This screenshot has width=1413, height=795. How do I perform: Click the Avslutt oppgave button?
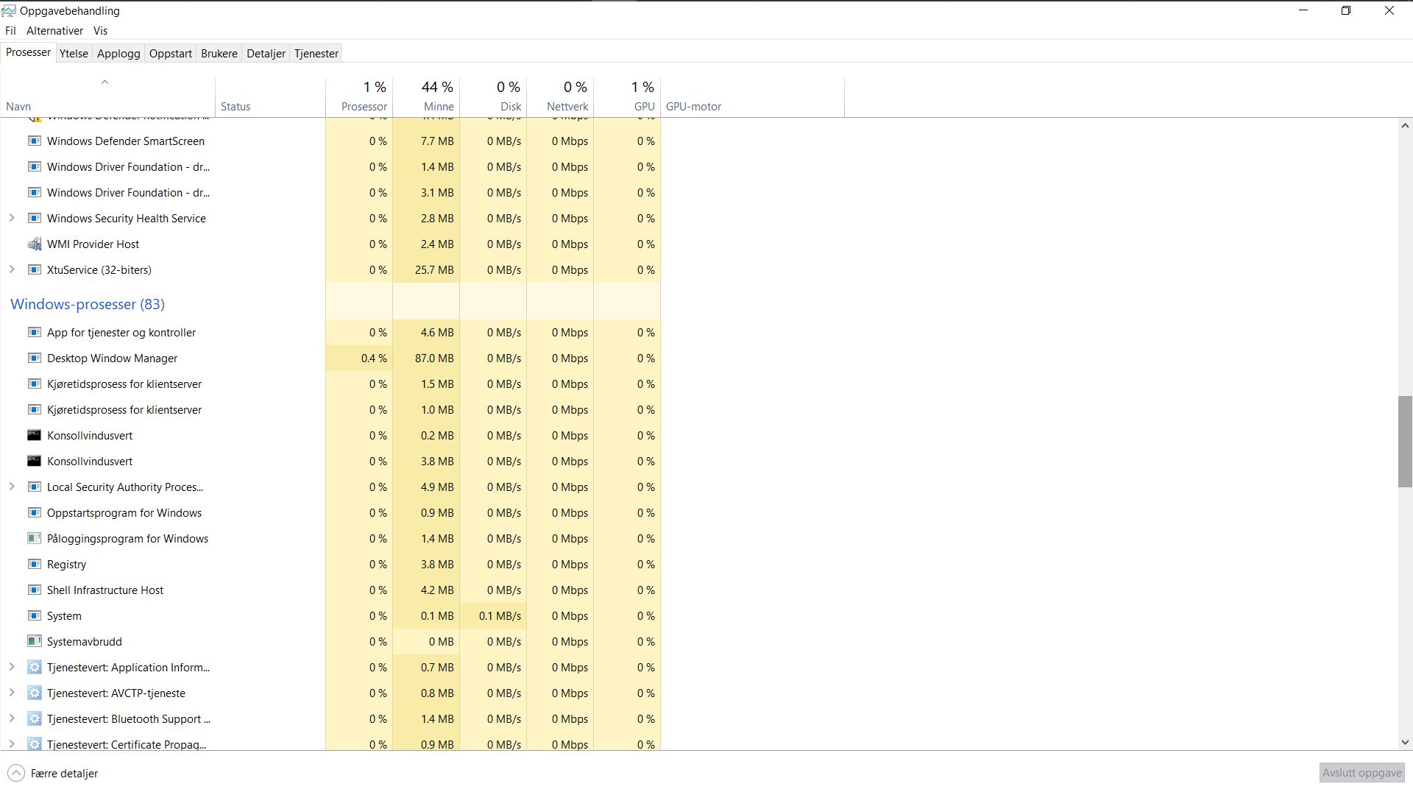(1361, 772)
